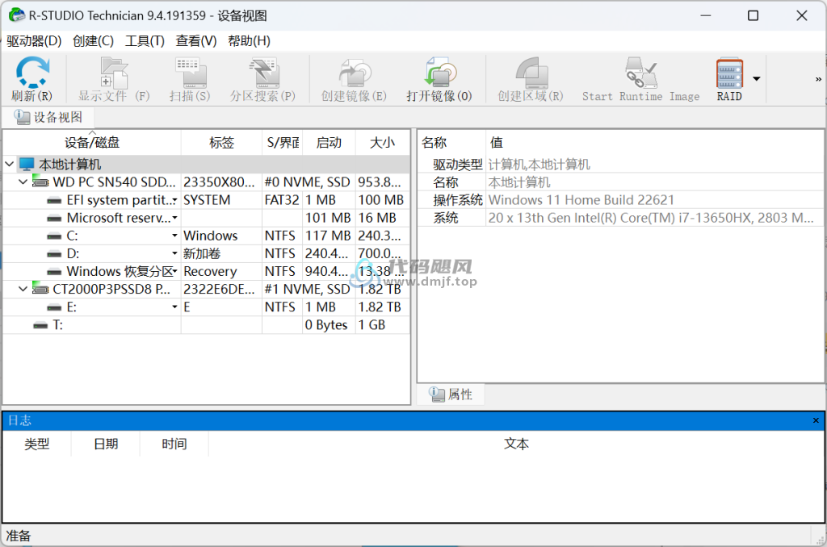Switch to the 设备视图 tab
The width and height of the screenshot is (827, 547).
[48, 117]
